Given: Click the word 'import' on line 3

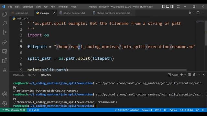Looking at the screenshot, I should pos(35,35).
